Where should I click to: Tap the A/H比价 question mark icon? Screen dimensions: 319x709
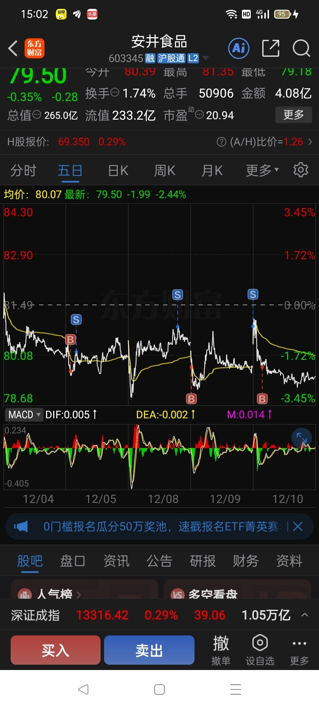click(221, 142)
